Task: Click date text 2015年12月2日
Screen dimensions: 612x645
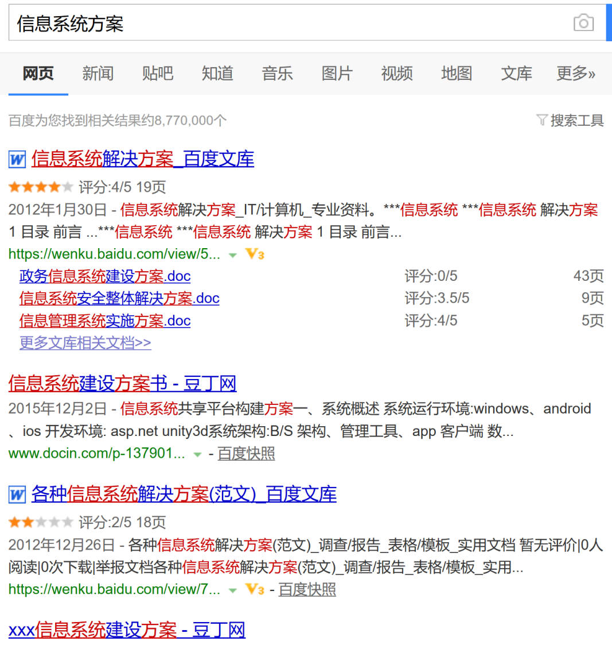Action: [57, 409]
